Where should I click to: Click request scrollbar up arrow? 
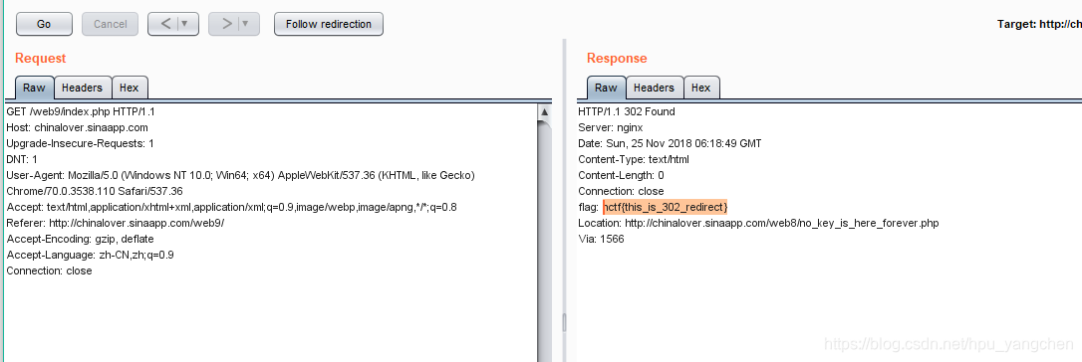coord(544,112)
